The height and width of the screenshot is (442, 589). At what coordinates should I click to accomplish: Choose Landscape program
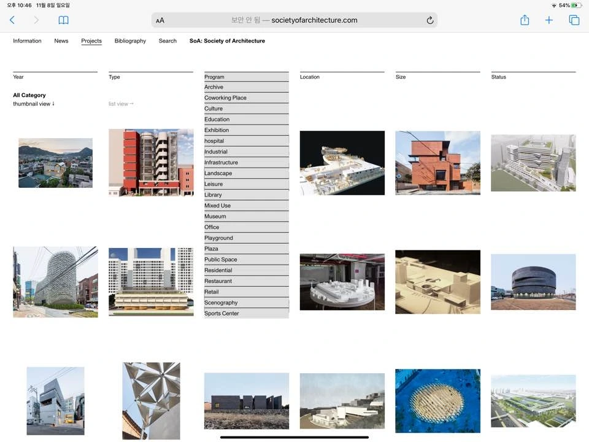point(247,173)
